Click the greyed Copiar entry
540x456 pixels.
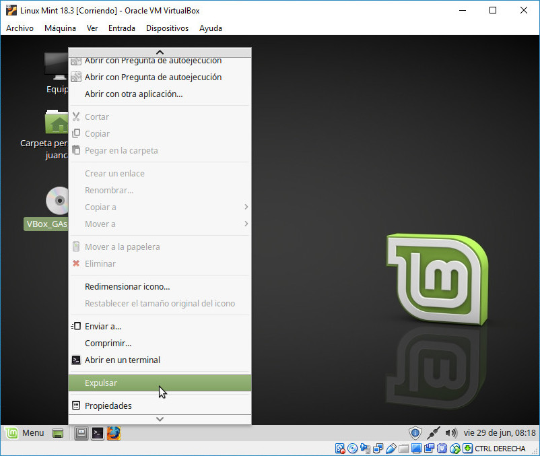click(160, 133)
